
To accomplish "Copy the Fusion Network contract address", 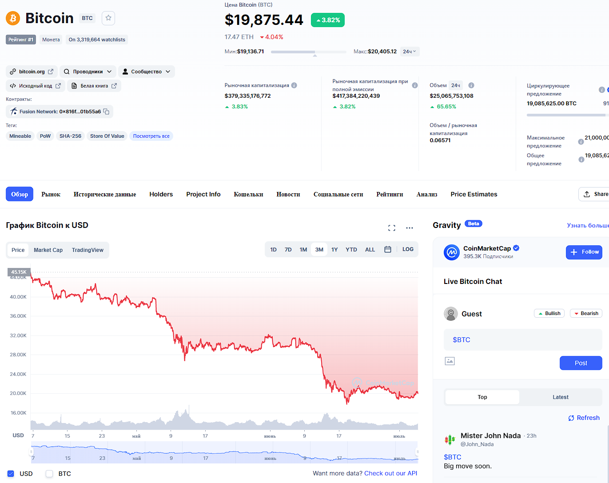I will (x=107, y=112).
